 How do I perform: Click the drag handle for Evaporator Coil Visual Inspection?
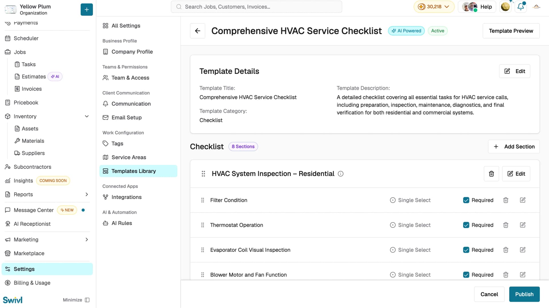(202, 250)
